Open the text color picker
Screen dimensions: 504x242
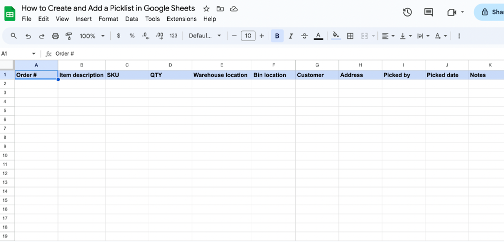click(318, 36)
